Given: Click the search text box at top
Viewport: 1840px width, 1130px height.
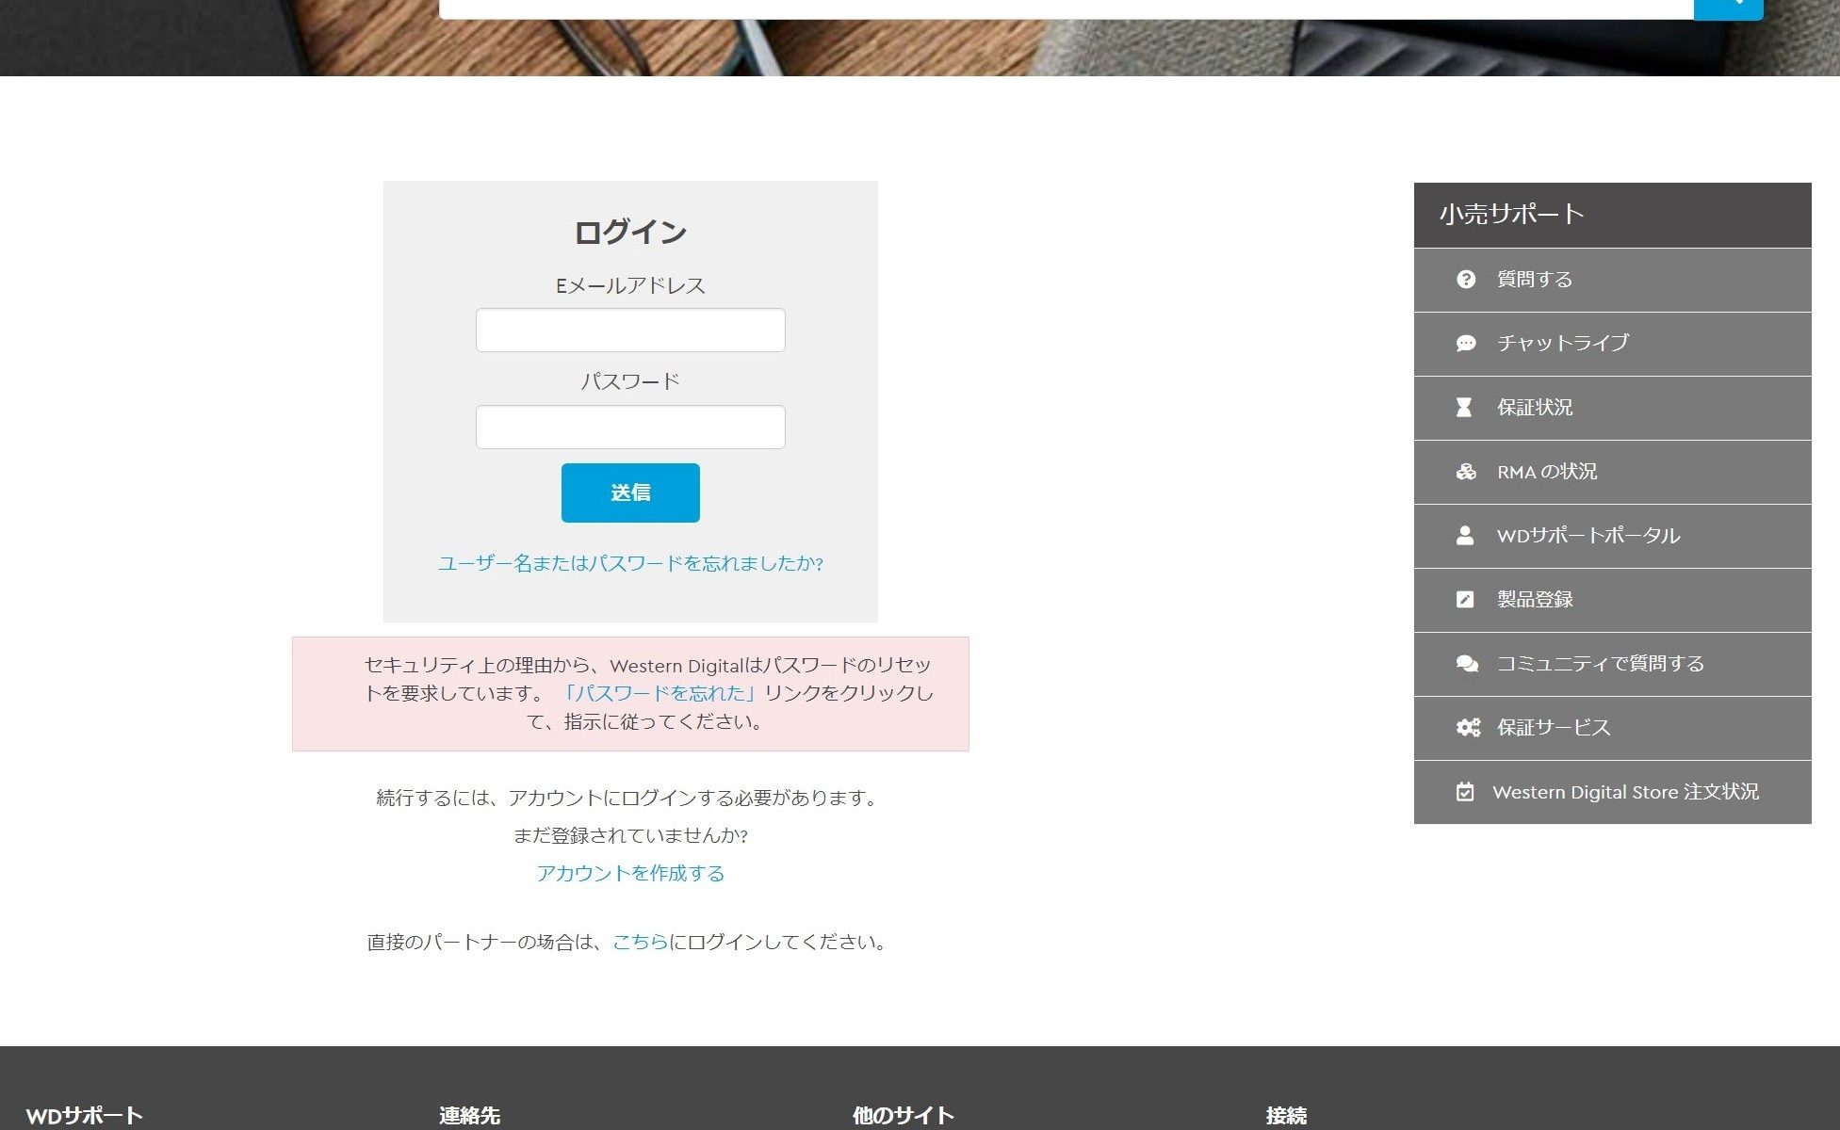Looking at the screenshot, I should pos(1065,8).
